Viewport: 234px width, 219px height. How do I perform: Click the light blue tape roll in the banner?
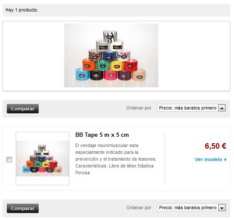point(83,74)
